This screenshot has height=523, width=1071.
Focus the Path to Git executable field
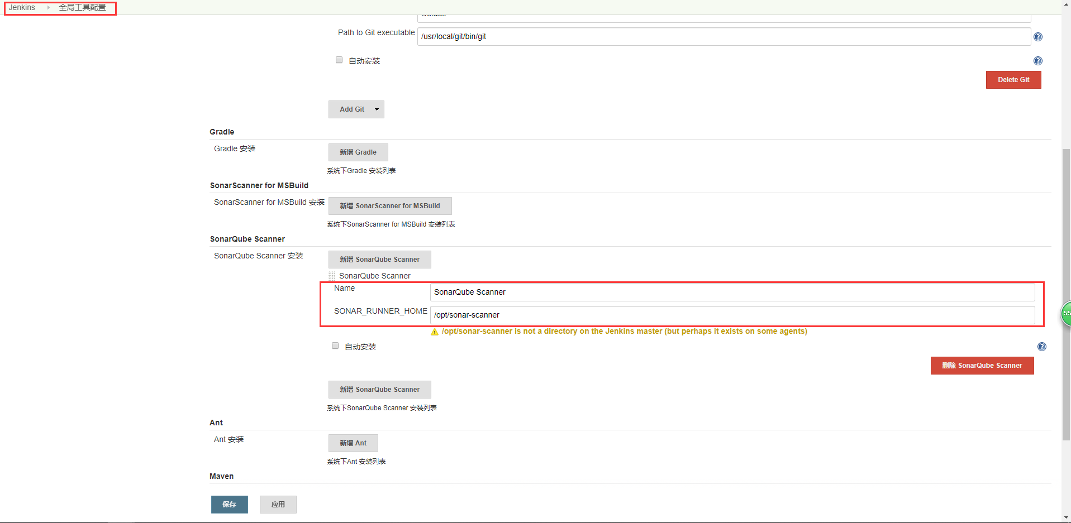tap(724, 37)
